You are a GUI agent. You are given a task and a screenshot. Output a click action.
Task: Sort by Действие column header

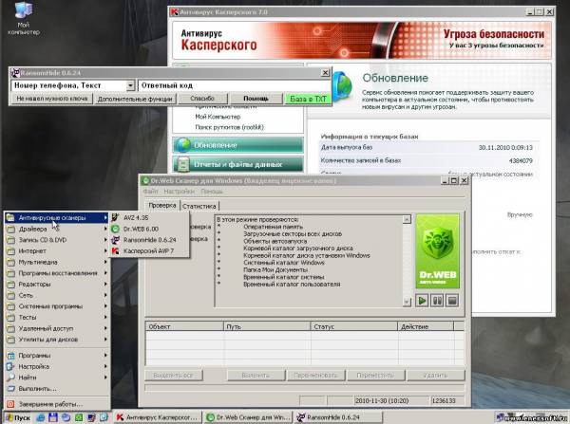tap(426, 326)
